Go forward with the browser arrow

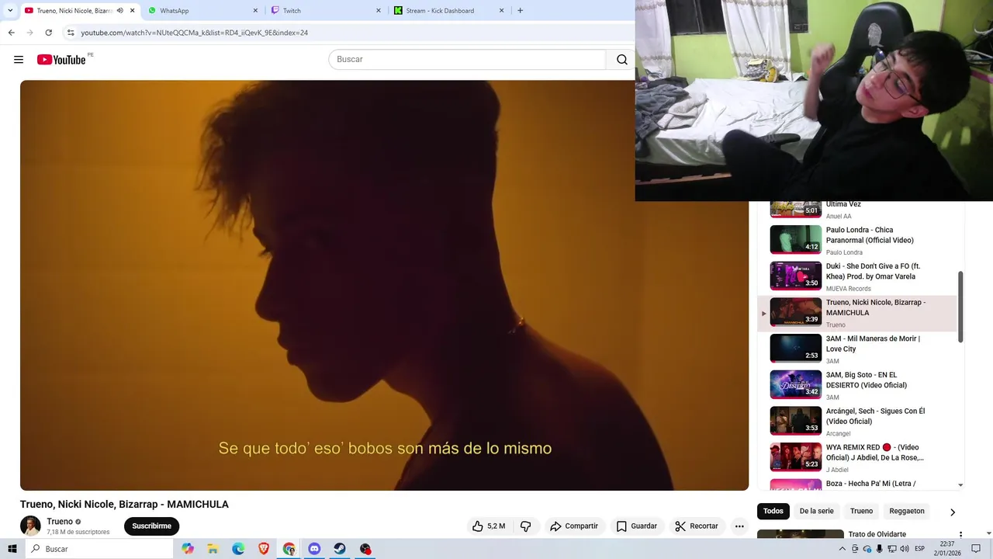[x=29, y=33]
